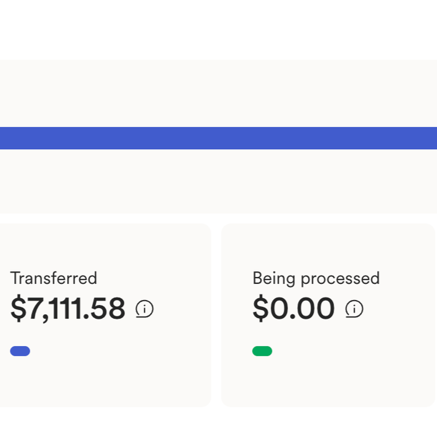The image size is (437, 437).
Task: Click the white footer area below the cards
Action: (218, 422)
